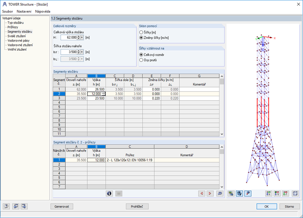The width and height of the screenshot is (303, 218).
Task: Open help with the question mark icon
Action: pyautogui.click(x=6, y=206)
